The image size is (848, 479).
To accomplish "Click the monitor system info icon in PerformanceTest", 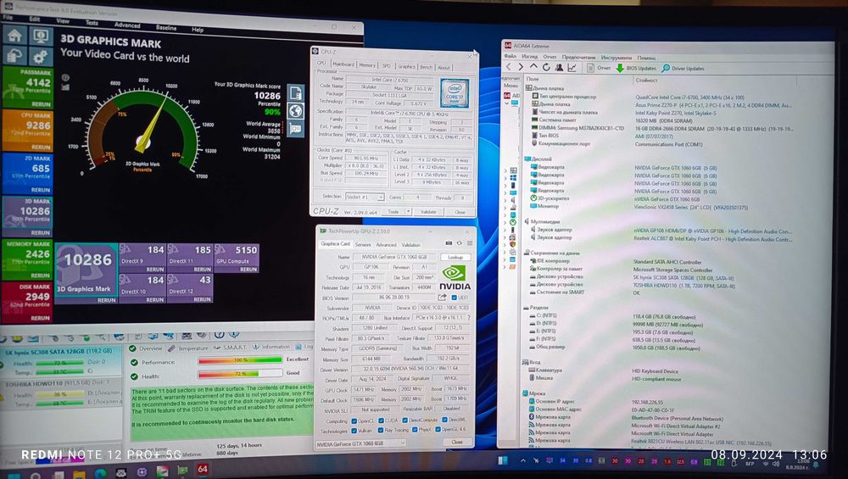I will click(41, 36).
